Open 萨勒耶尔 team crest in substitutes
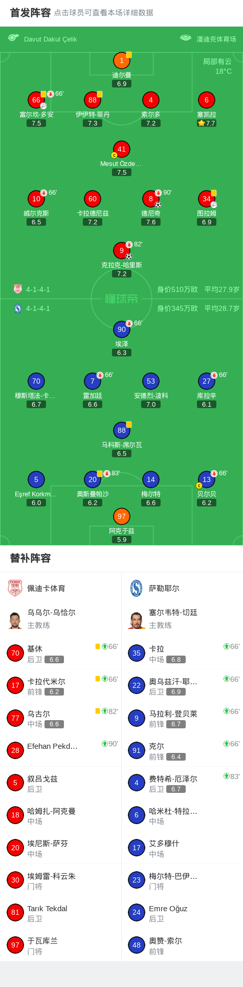The width and height of the screenshot is (243, 987). [137, 588]
